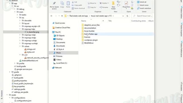
Task: Refresh the current folder
Action: (127, 16)
